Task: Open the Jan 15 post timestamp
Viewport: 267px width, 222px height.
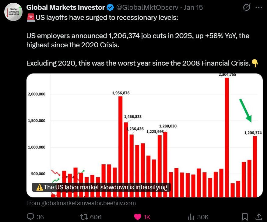Action: point(193,8)
